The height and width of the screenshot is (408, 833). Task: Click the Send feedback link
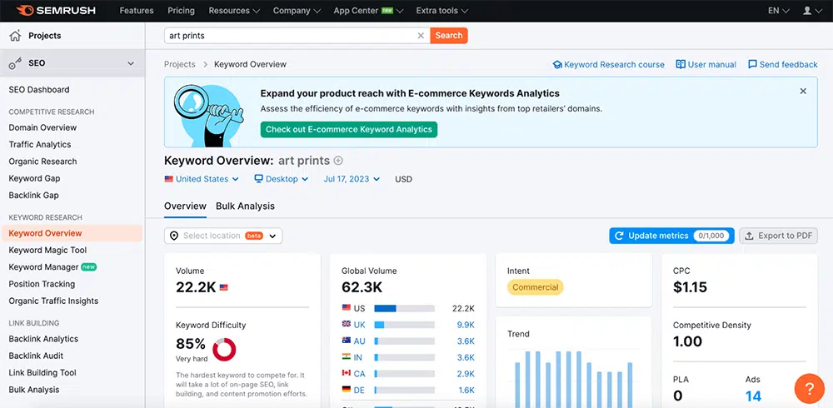coord(782,64)
